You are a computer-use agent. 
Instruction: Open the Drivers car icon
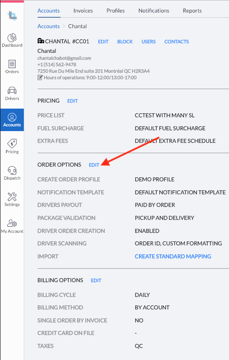(12, 90)
